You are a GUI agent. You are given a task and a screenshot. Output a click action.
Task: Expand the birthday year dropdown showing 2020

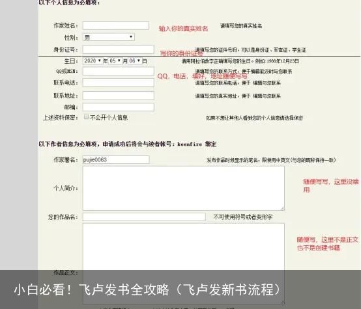point(93,60)
